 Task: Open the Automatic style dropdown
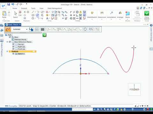[x=27, y=29]
